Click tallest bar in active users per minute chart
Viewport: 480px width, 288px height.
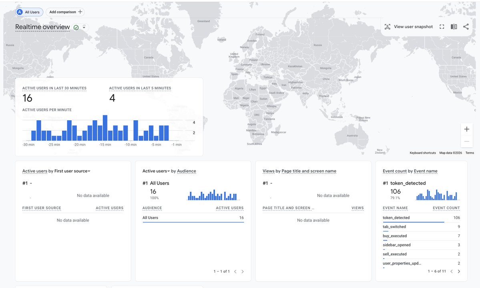click(x=105, y=128)
